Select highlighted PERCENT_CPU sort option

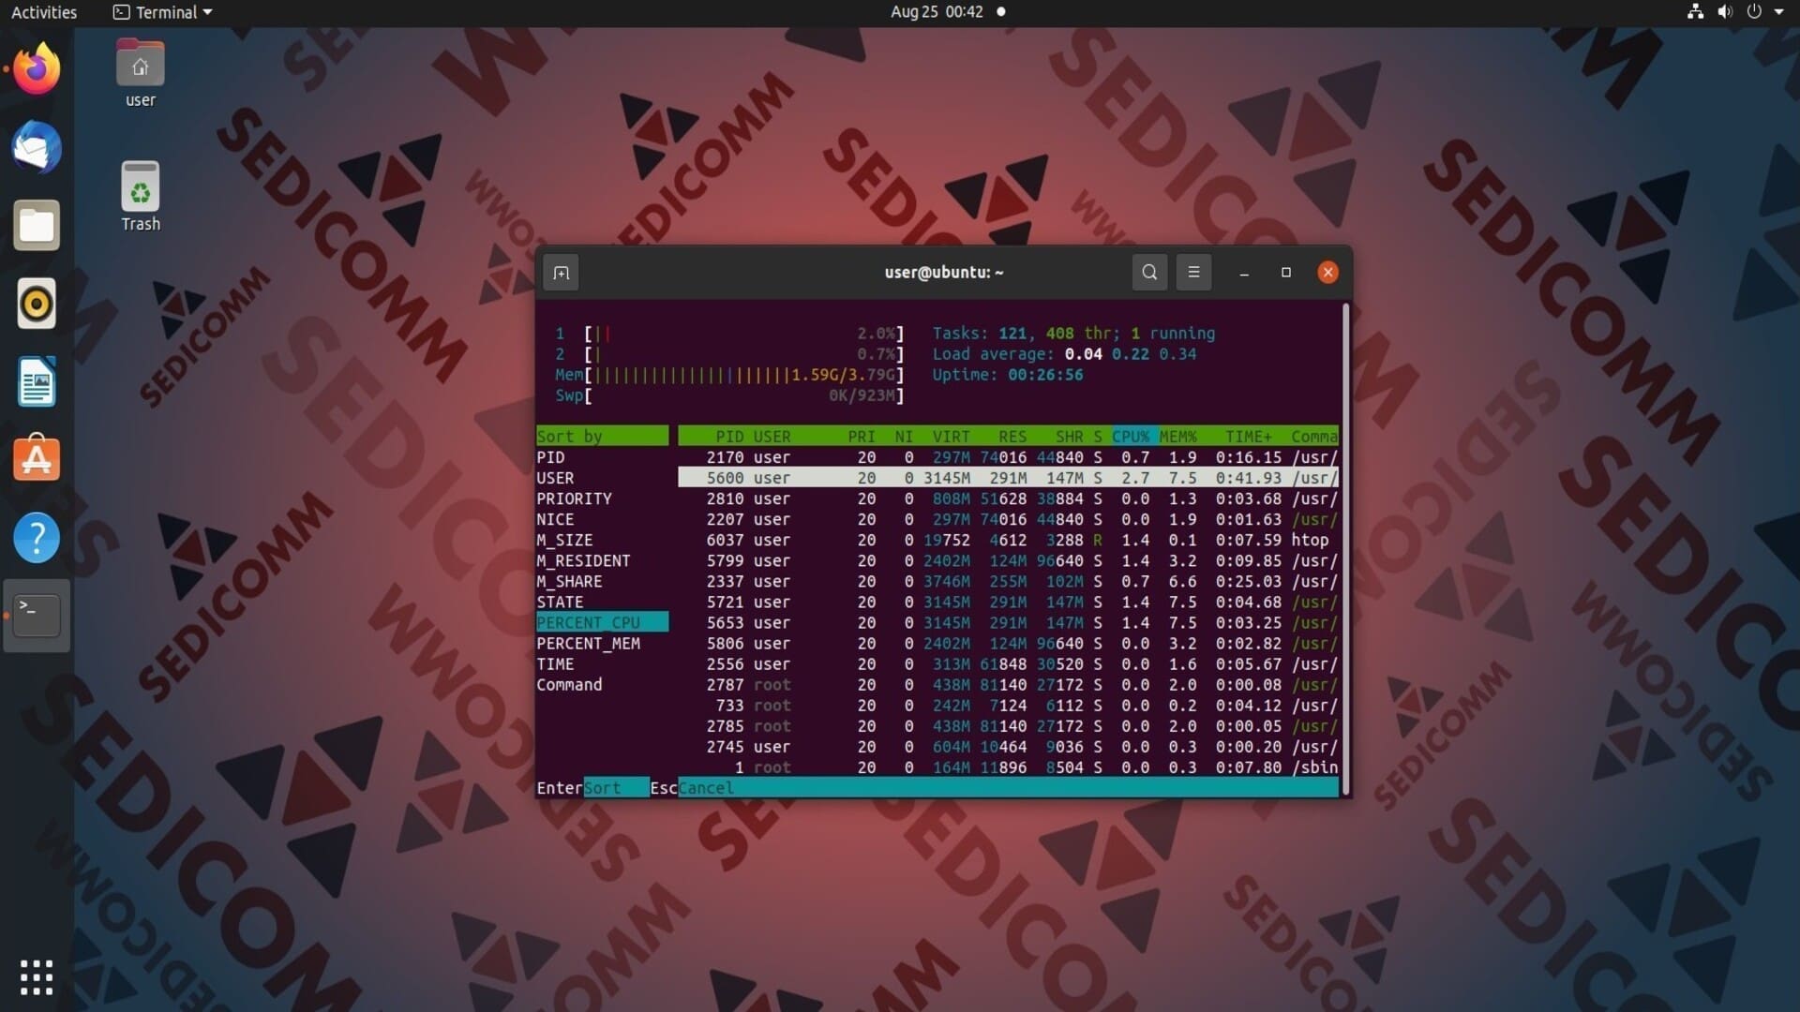pos(602,622)
